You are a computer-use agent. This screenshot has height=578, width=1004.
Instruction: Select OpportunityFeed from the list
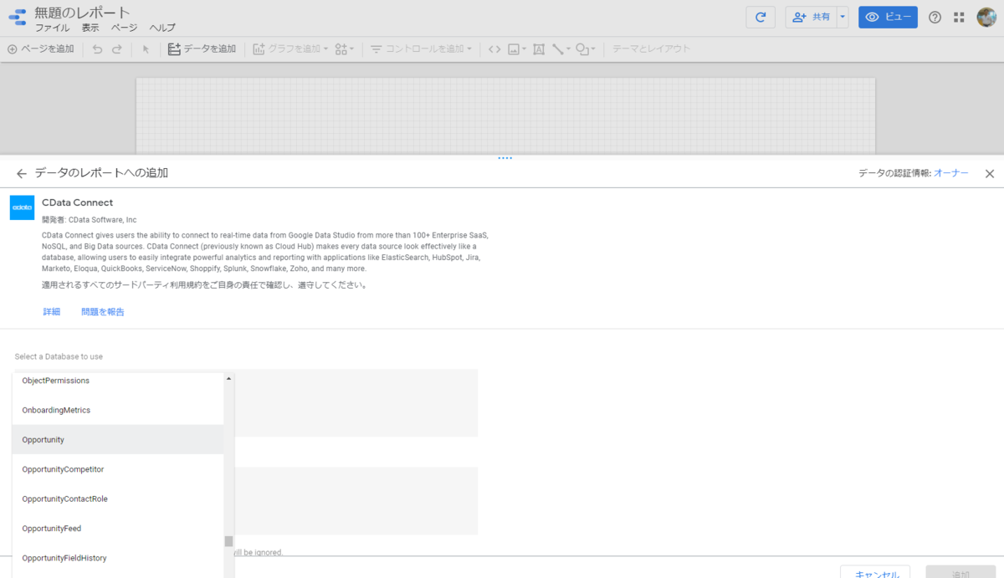(x=118, y=529)
